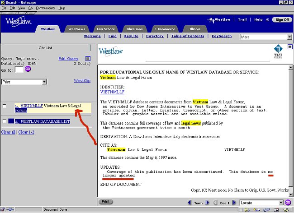Open the Print dropdown in Cite List

[x=24, y=82]
